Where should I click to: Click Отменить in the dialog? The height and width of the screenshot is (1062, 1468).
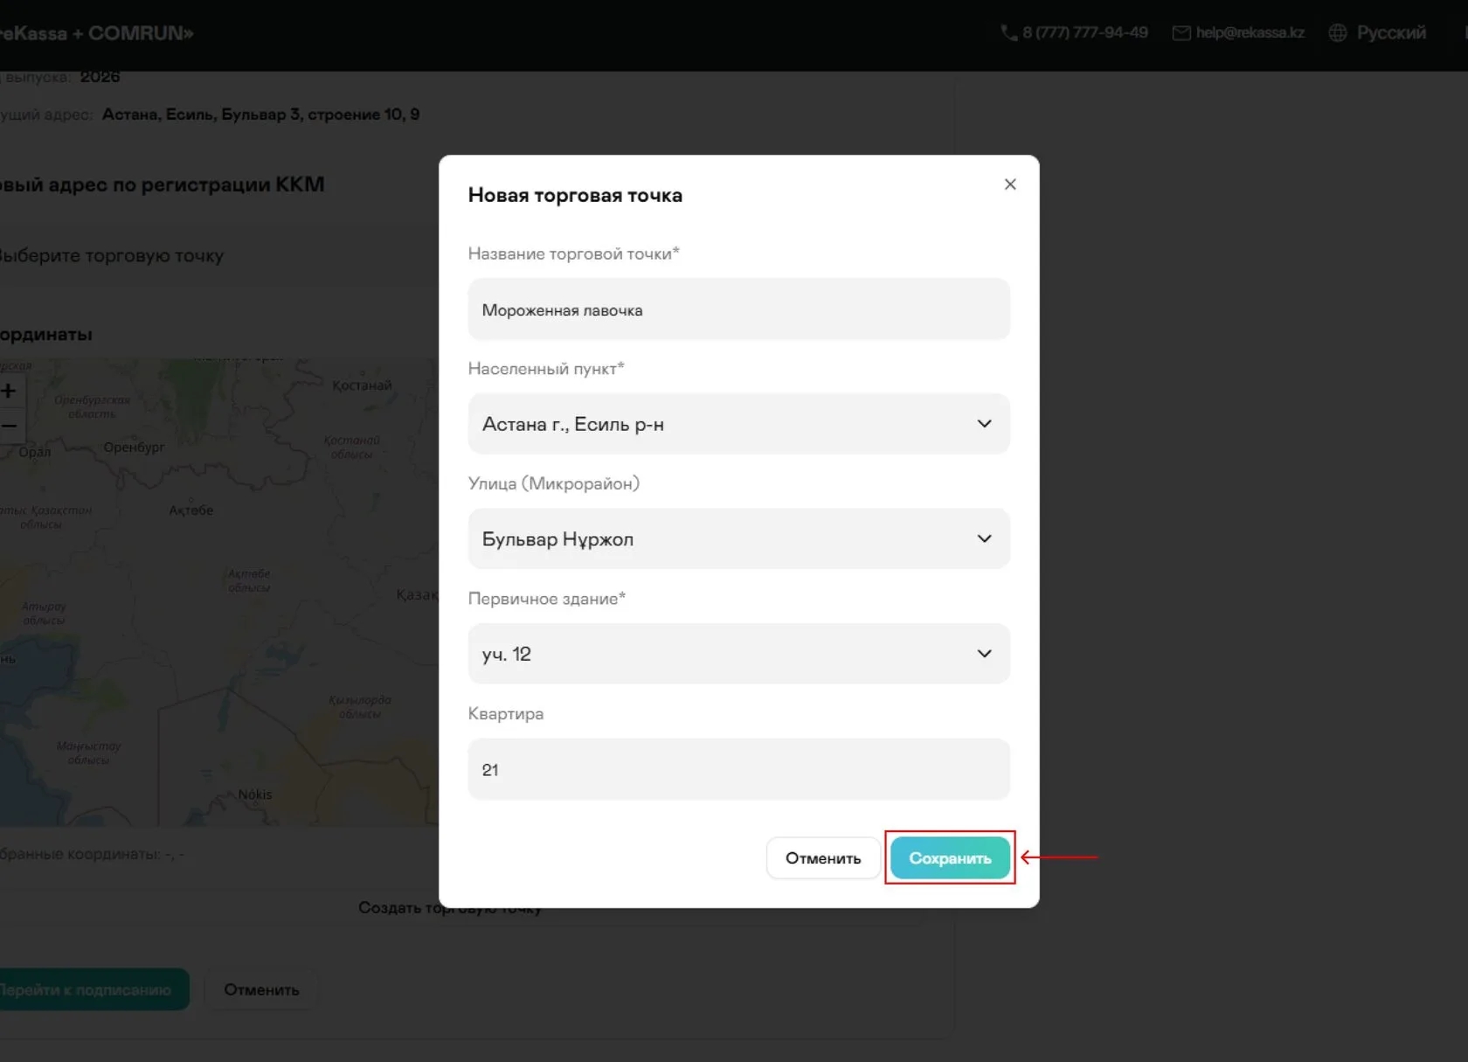click(823, 857)
